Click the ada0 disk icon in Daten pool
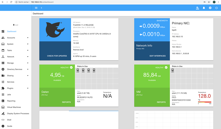The image size is (221, 129). pos(78,71)
